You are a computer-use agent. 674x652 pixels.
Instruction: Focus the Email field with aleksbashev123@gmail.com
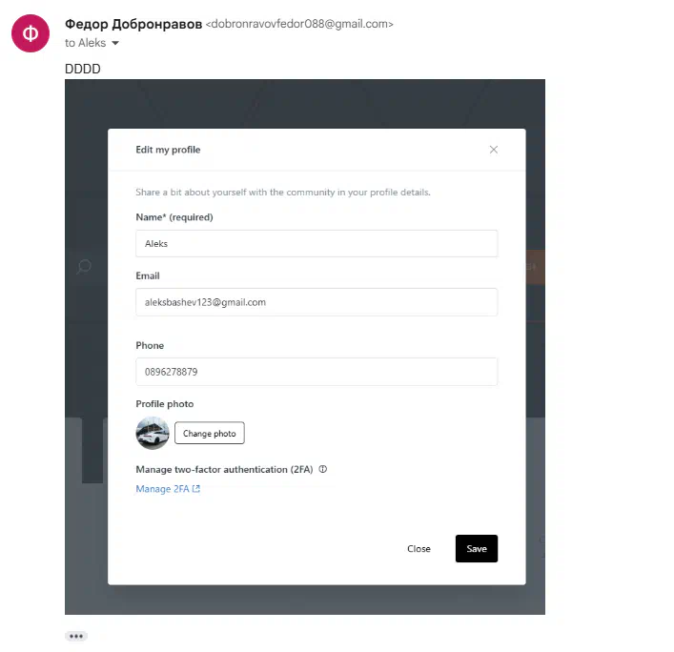point(317,302)
